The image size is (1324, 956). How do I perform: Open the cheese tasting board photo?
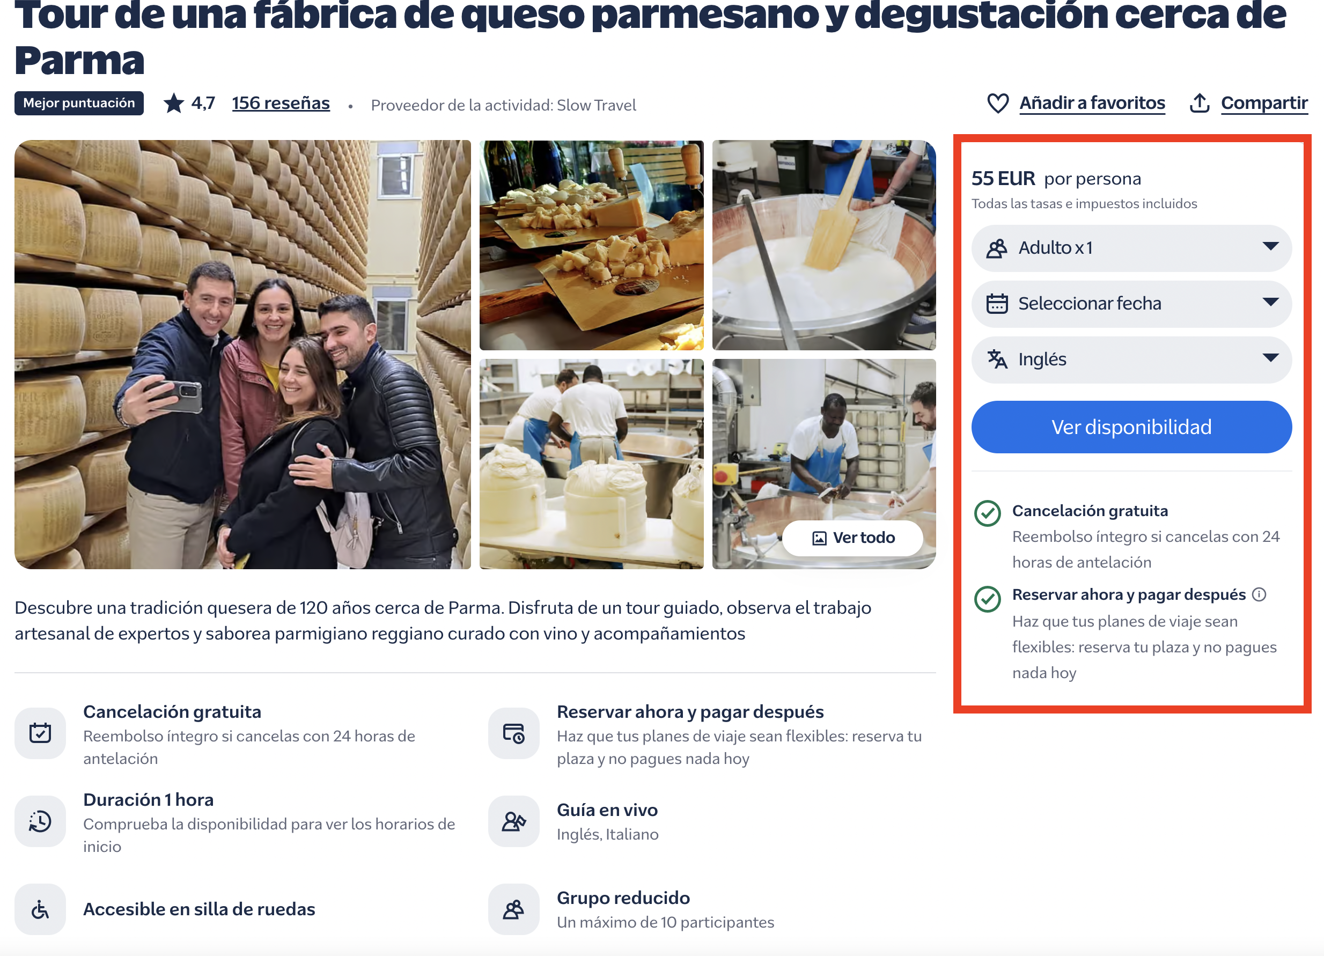click(x=591, y=245)
